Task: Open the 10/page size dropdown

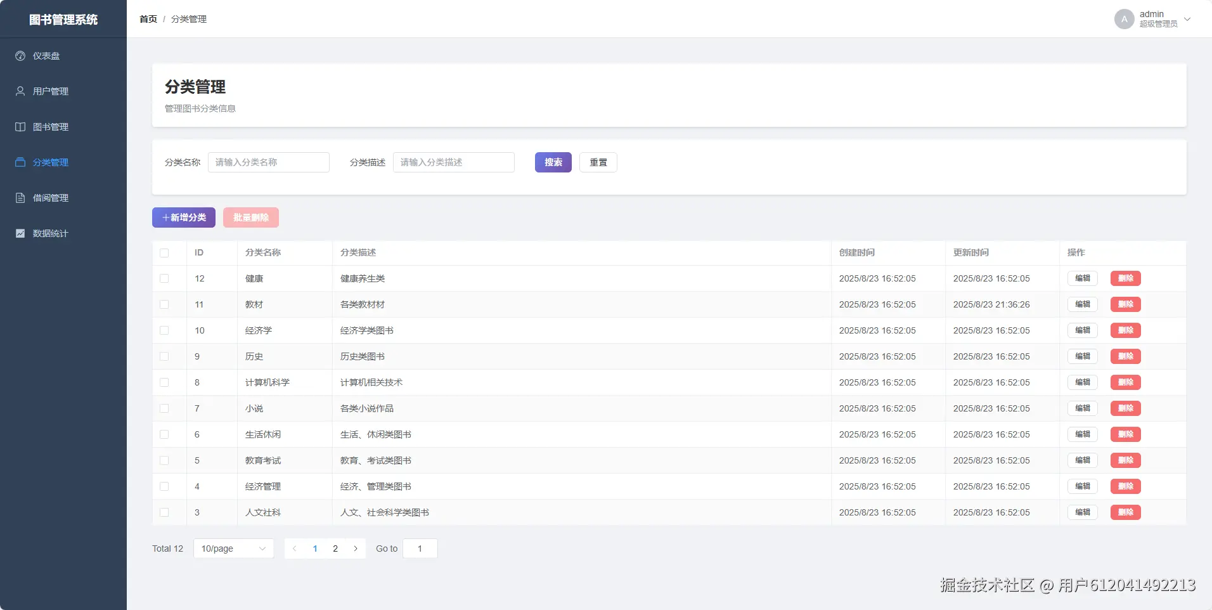Action: (x=233, y=548)
